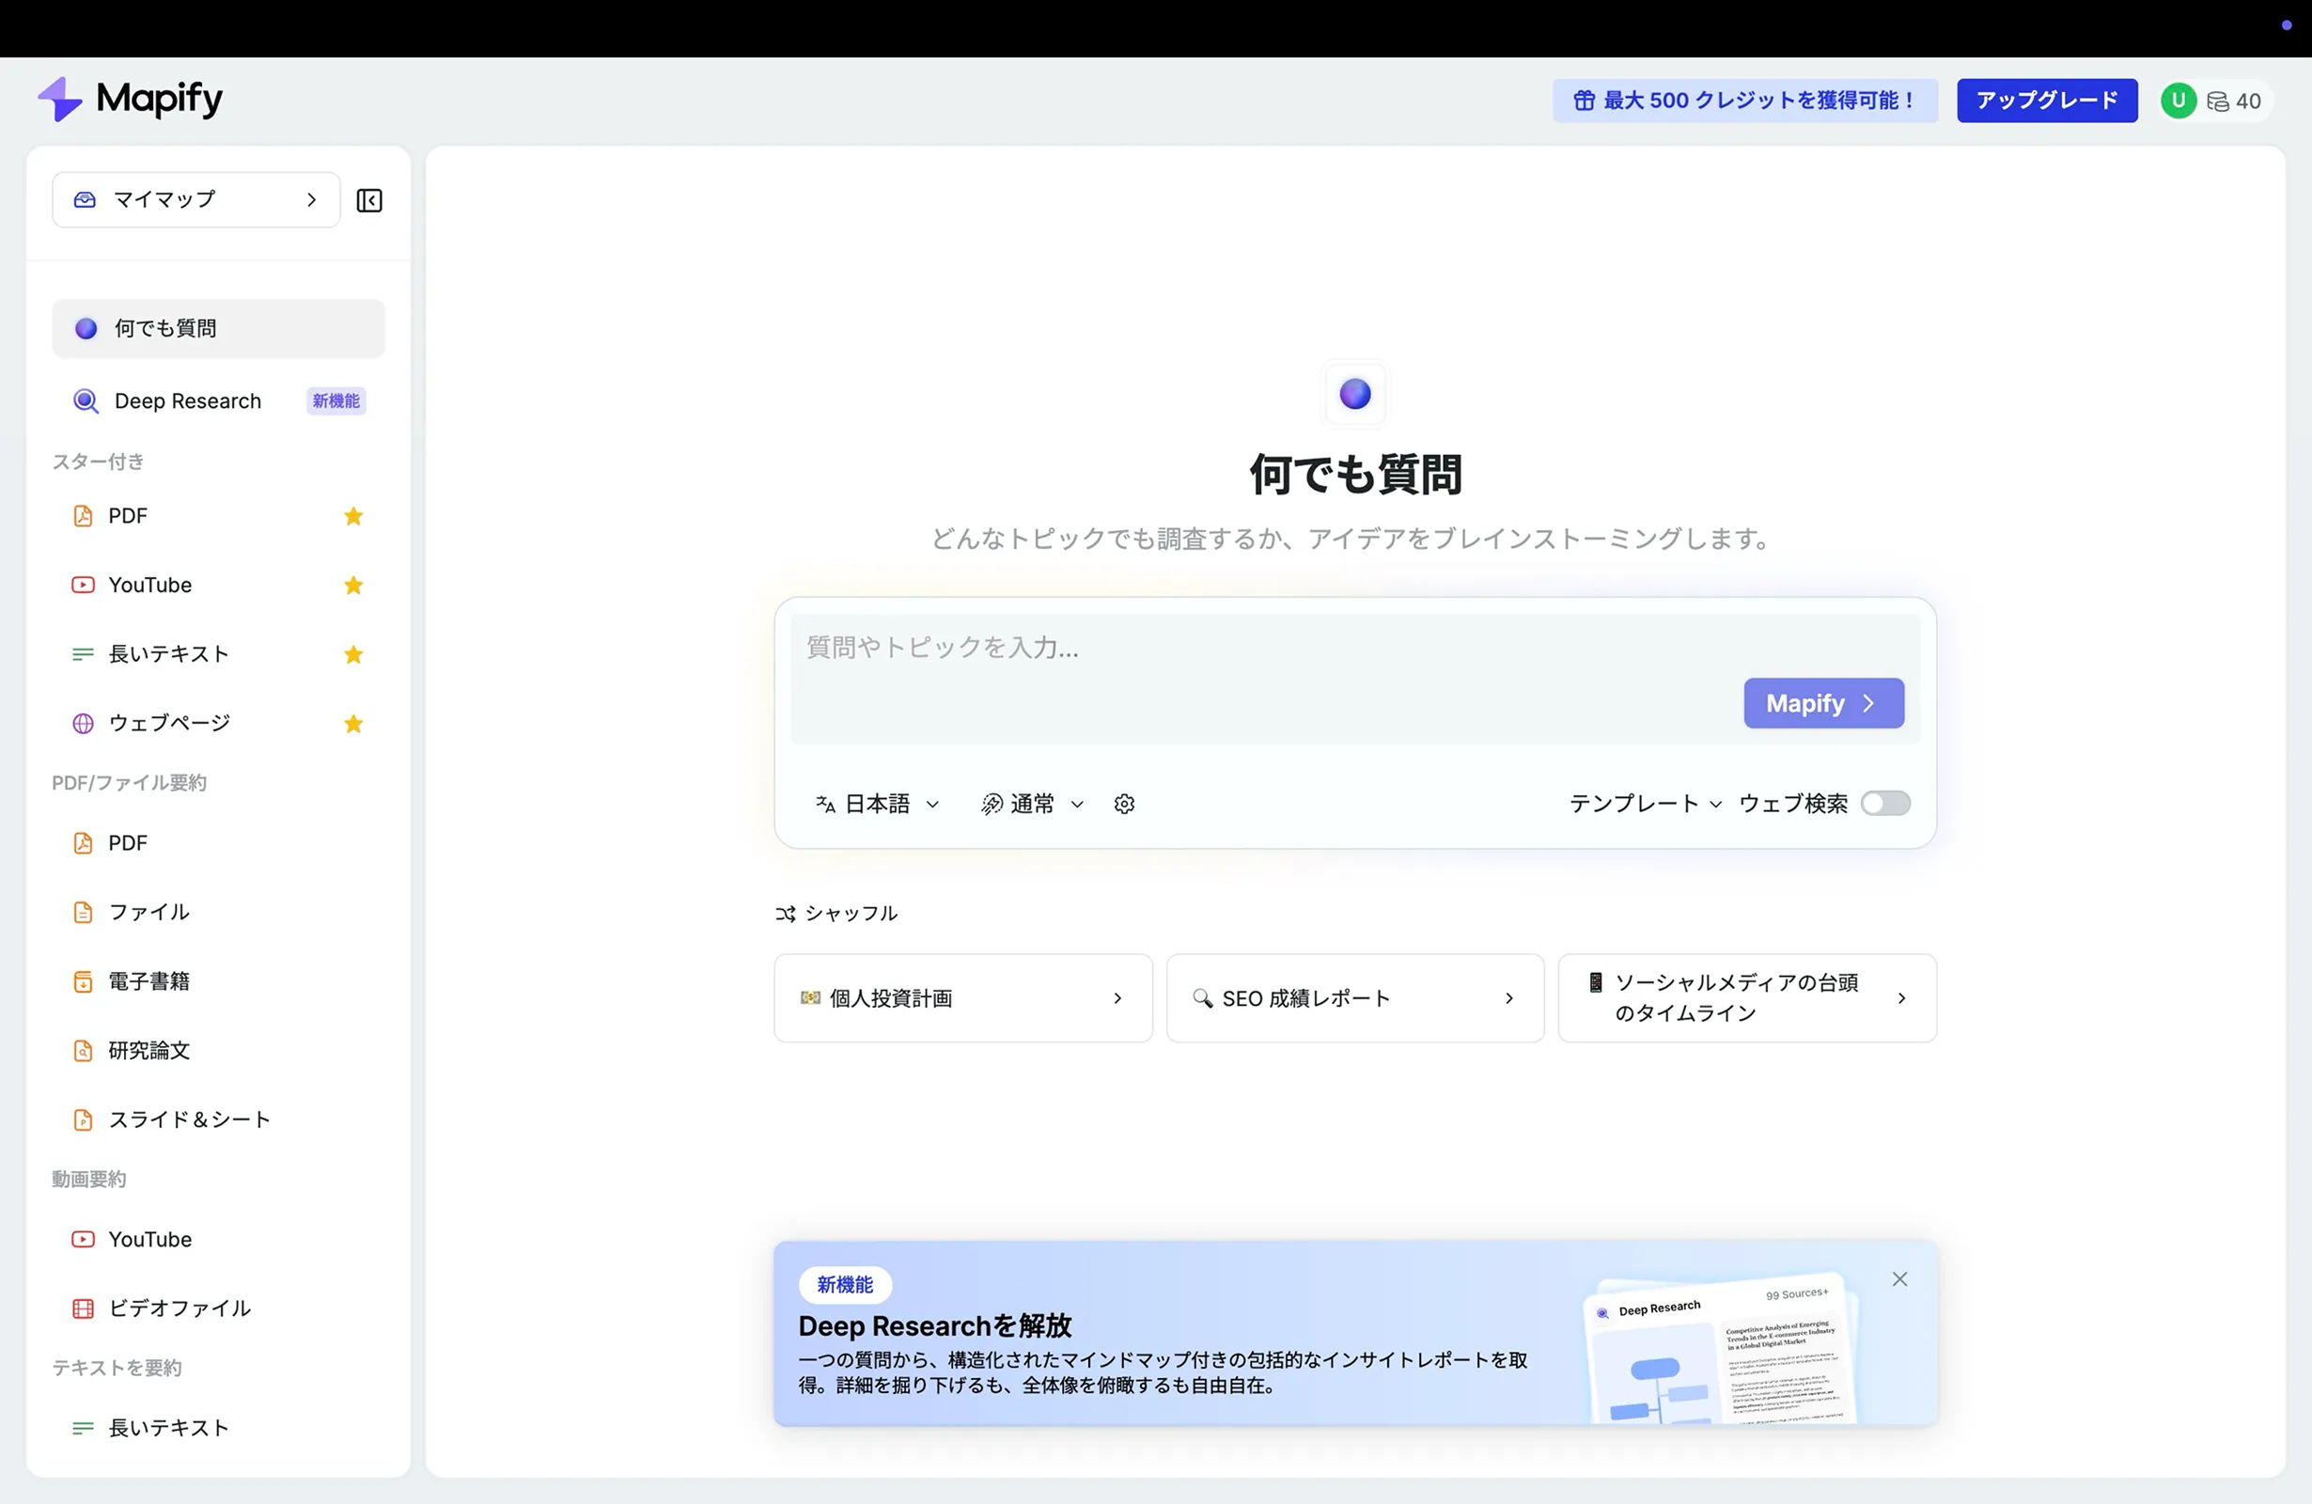Open the settings gear in the prompt area

pos(1124,804)
